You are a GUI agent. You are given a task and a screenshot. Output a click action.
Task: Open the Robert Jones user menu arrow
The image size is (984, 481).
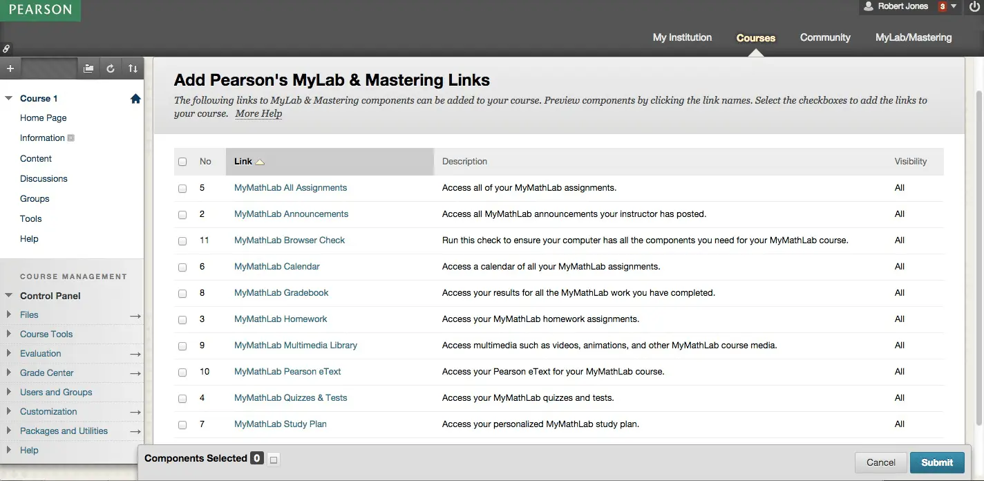coord(954,6)
